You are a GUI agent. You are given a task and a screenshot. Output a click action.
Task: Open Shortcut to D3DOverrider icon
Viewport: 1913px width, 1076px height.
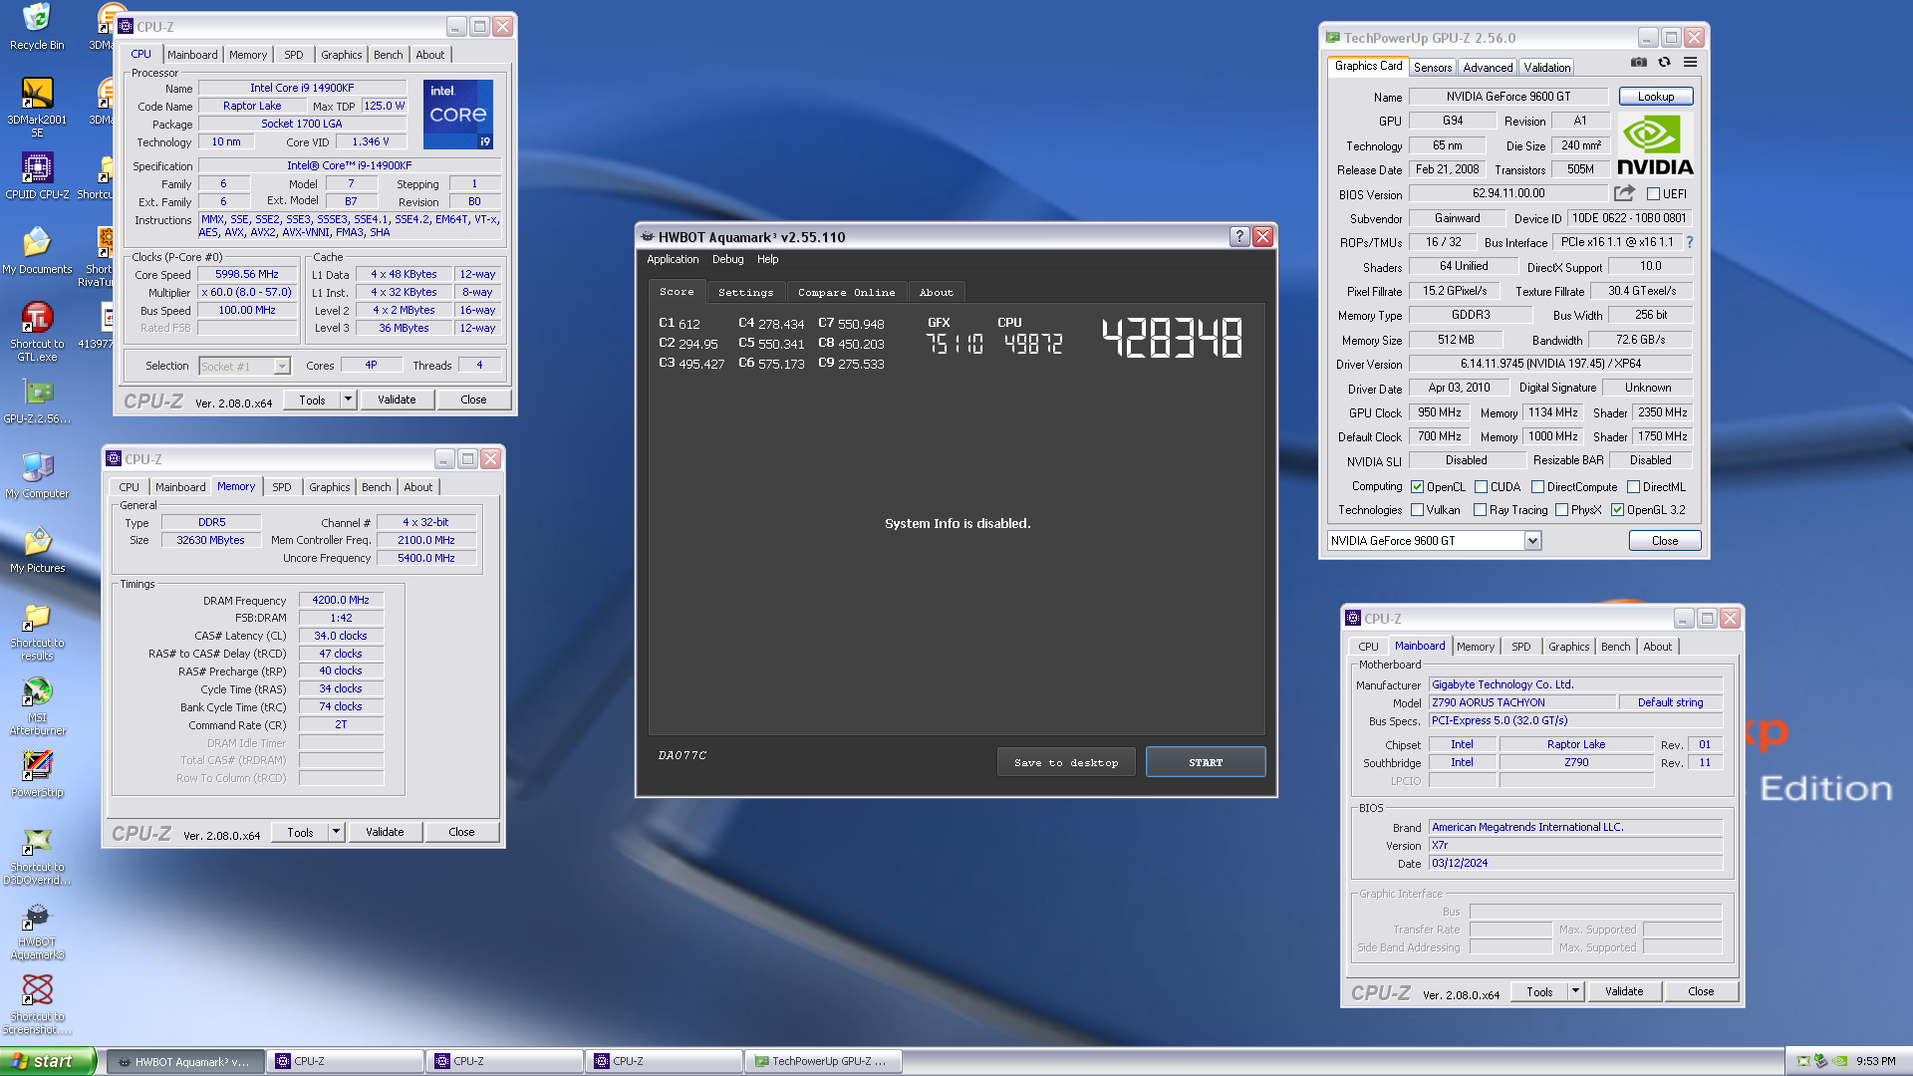pyautogui.click(x=37, y=855)
